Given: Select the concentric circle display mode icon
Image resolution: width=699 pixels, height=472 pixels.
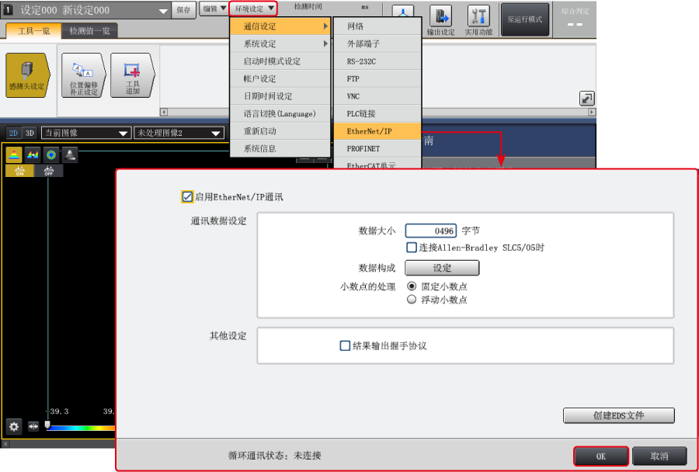Looking at the screenshot, I should (x=51, y=154).
